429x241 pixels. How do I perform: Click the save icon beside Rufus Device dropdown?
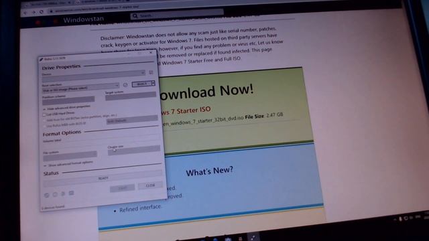[x=151, y=72]
